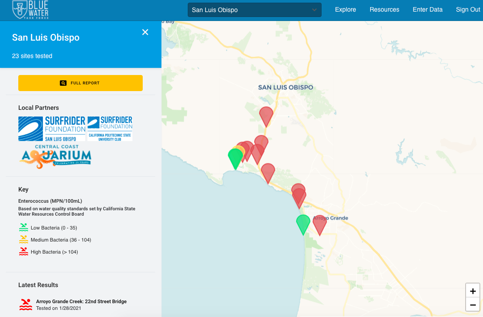Close the San Luis Obispo panel
Screen dimensions: 483x317
145,32
